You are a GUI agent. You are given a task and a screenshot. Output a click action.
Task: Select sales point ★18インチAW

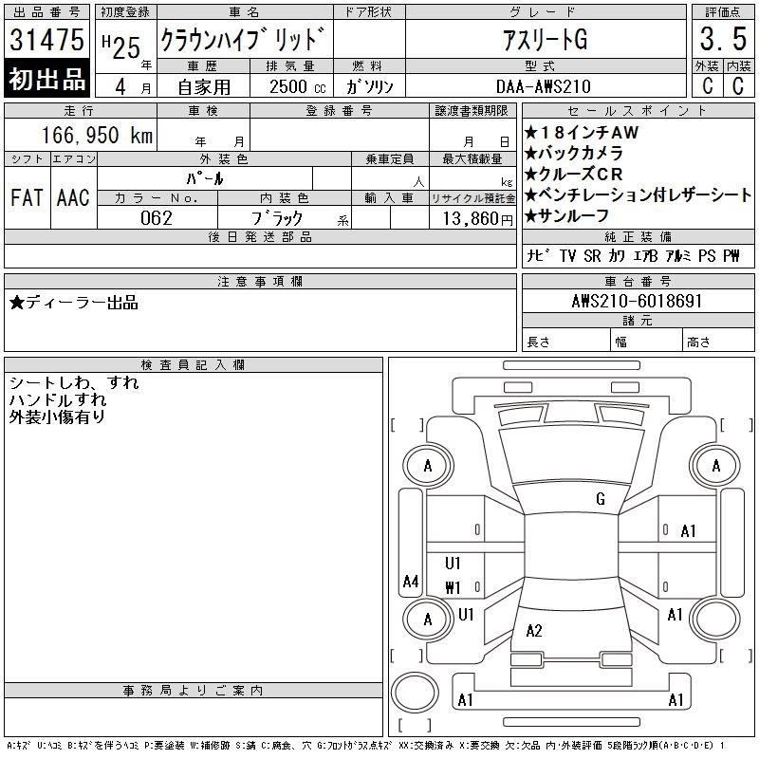(x=582, y=132)
